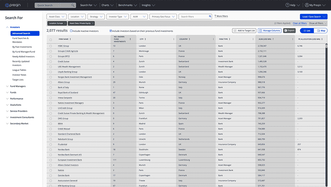Viewport: 331px width, 187px height.
Task: Sort the AUM (USD MN) column arrows
Action: coord(273,39)
